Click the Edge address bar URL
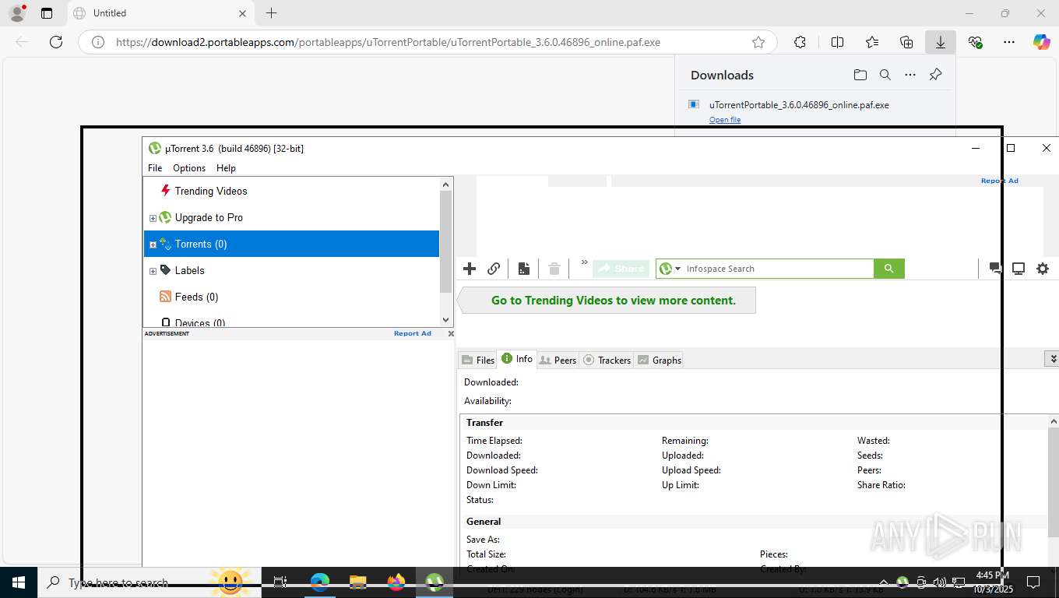Viewport: 1059px width, 598px height. [388, 42]
